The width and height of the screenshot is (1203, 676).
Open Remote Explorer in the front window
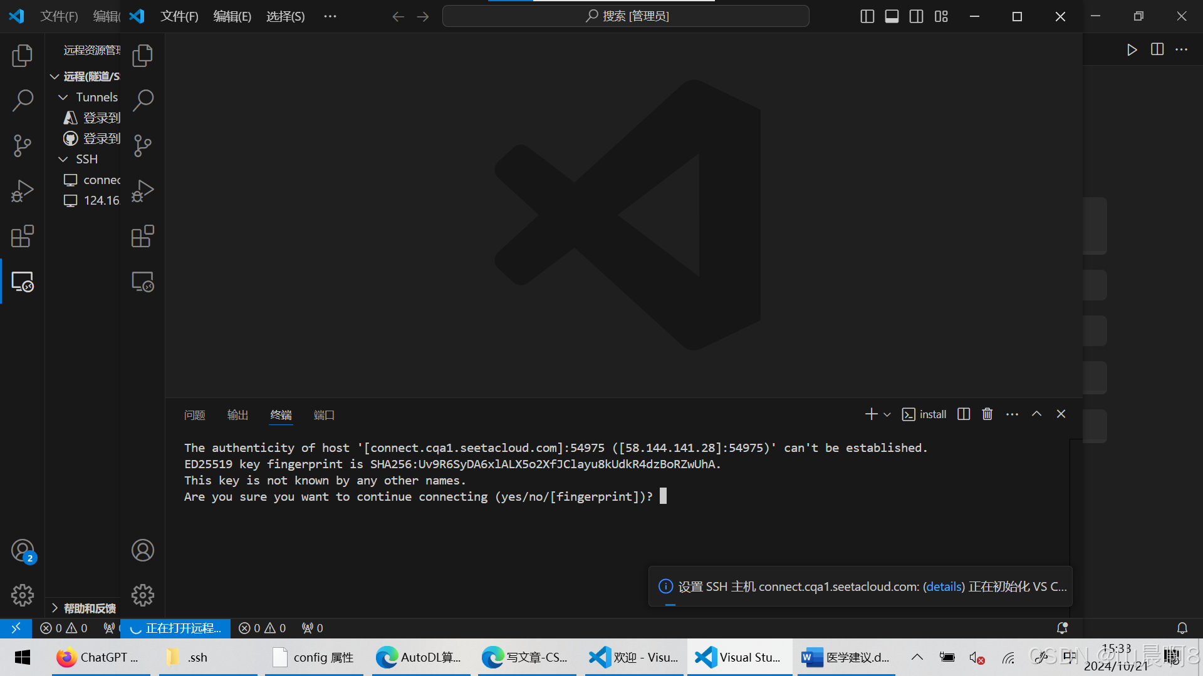coord(143,282)
